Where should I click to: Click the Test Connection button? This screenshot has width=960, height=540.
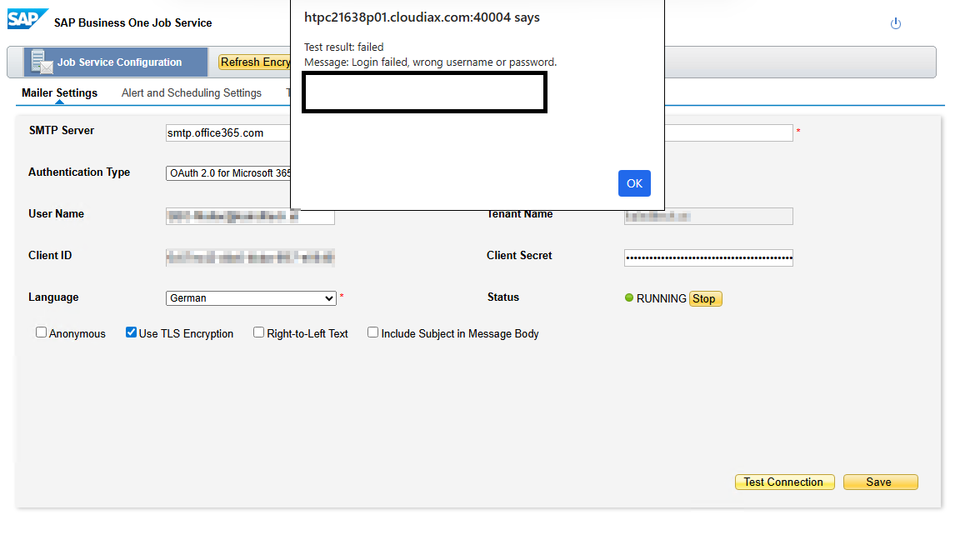tap(784, 482)
